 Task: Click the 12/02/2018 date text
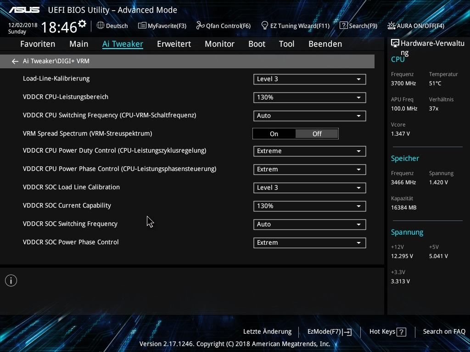(23, 25)
